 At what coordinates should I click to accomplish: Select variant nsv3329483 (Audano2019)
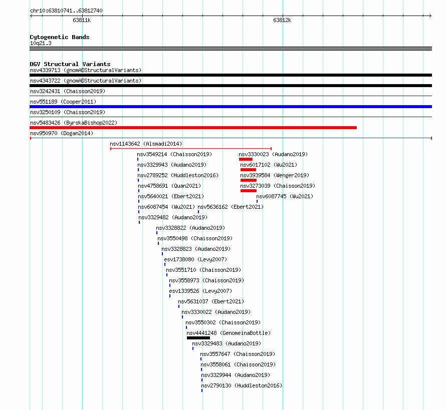click(227, 343)
